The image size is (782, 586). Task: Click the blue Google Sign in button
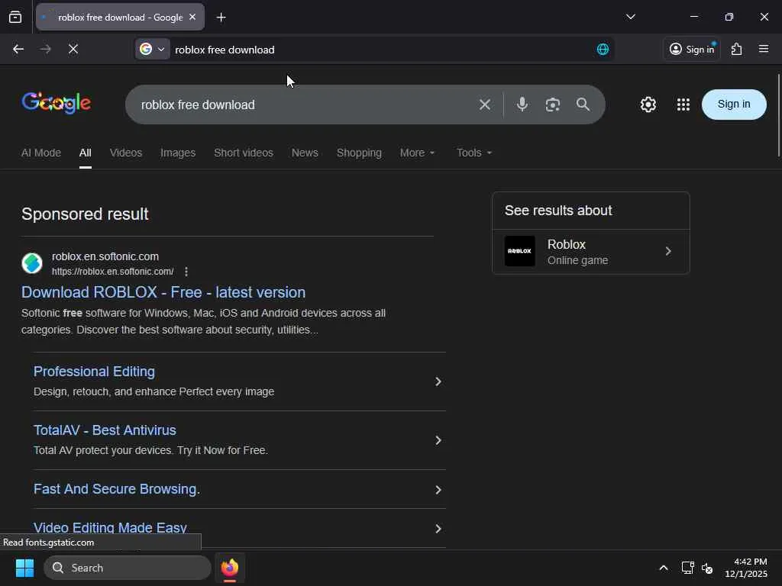[x=733, y=104]
